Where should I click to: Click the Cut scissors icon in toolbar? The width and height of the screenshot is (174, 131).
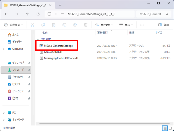coord(33,25)
